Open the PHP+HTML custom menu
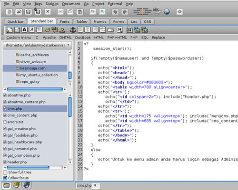Viewport: 238px width, 190px height. click(117, 38)
